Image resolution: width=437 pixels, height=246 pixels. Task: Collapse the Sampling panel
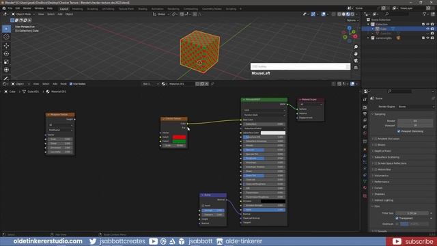380,114
